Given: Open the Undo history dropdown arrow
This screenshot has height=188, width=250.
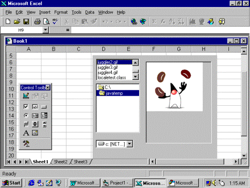Looking at the screenshot, I should coord(111,22).
